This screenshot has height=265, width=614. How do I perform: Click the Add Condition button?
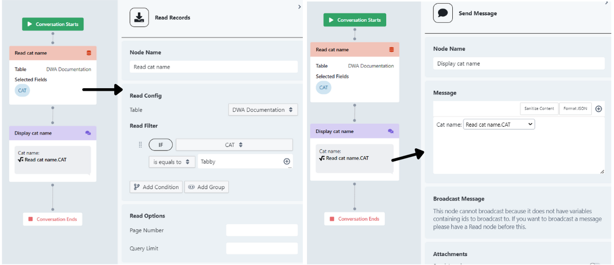click(156, 187)
